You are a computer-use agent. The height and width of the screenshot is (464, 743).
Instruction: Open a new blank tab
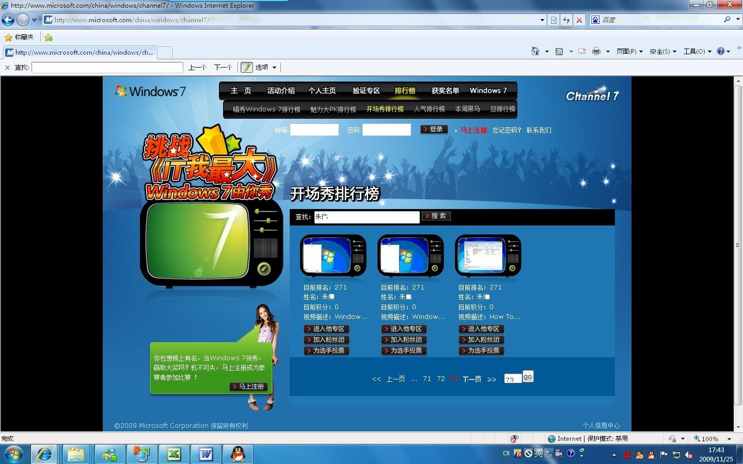tap(164, 53)
